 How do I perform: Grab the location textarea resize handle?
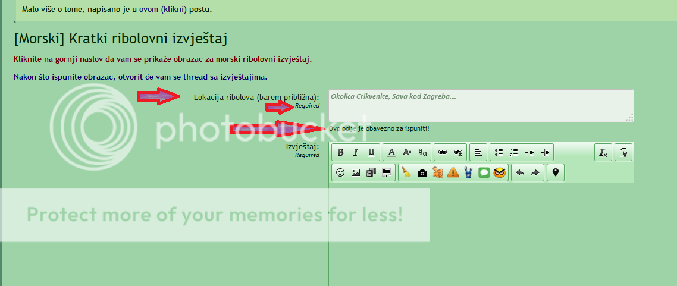click(x=629, y=118)
